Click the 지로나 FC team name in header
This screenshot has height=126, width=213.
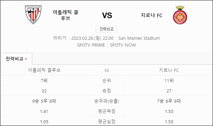(152, 15)
